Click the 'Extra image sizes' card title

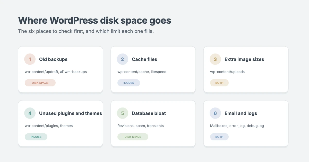pos(244,59)
